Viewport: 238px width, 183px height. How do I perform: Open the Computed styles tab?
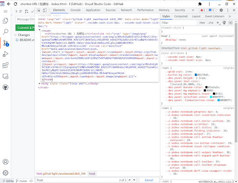(x=181, y=16)
